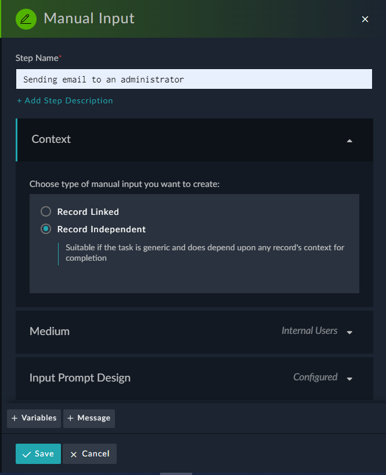Click Add Step Description
386x475 pixels.
pos(64,100)
